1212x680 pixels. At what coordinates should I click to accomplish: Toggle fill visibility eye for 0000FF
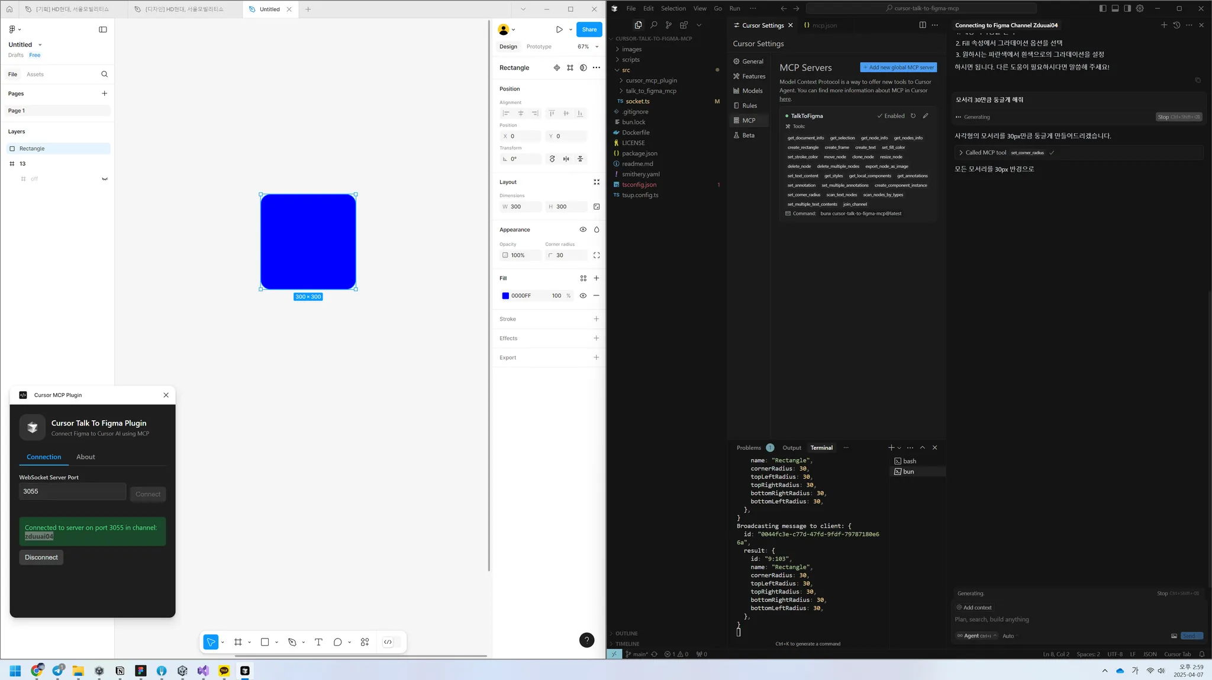583,296
